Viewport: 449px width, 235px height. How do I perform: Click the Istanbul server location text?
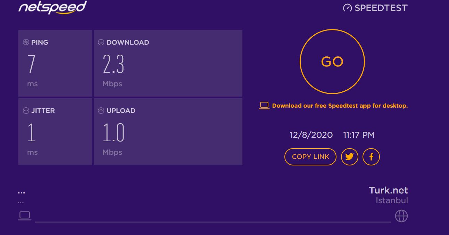point(392,200)
